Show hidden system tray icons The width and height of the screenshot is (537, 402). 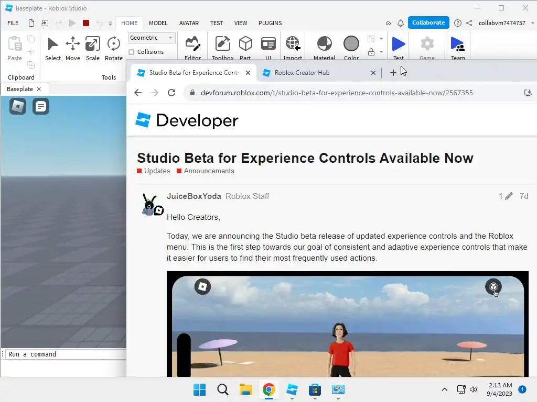445,389
